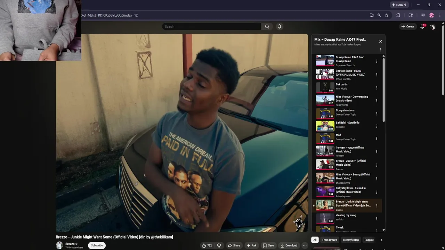The image size is (445, 250).
Task: Play Bak on ëm thumbnail
Action: pos(325,87)
